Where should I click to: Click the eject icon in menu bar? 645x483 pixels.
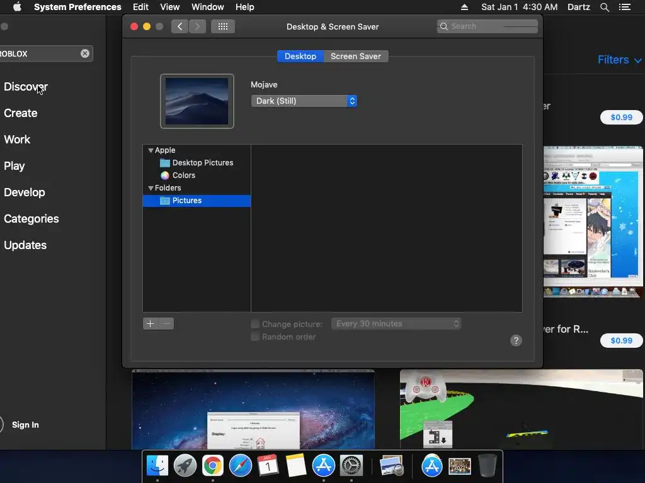(x=464, y=7)
